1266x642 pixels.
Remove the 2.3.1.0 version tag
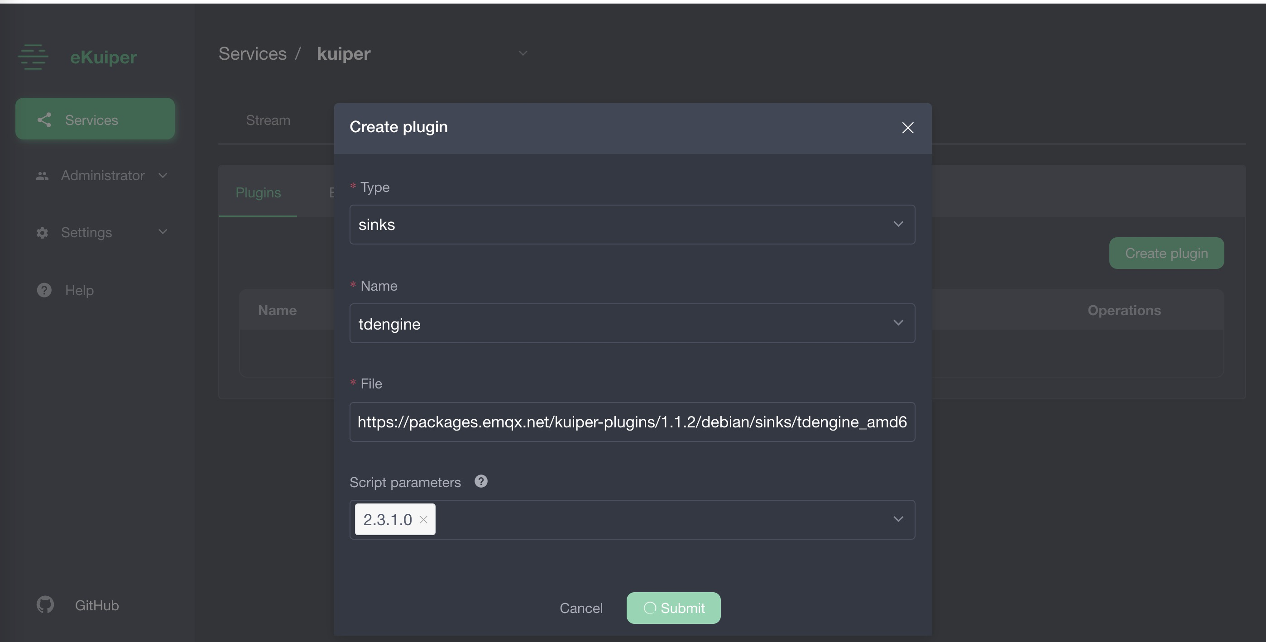point(424,520)
